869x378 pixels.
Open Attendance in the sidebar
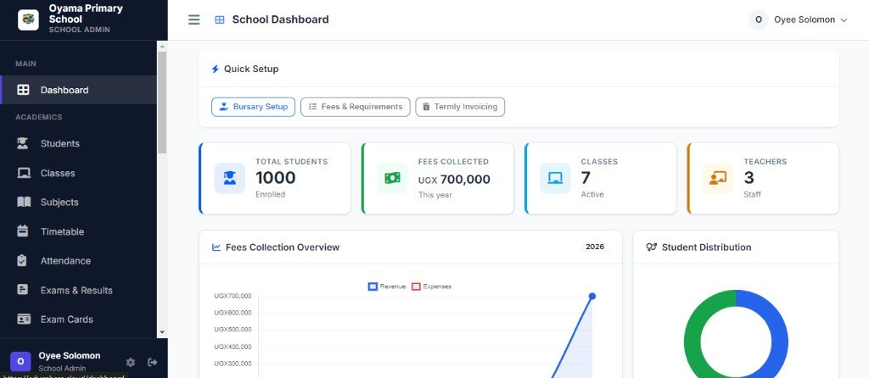click(x=79, y=261)
